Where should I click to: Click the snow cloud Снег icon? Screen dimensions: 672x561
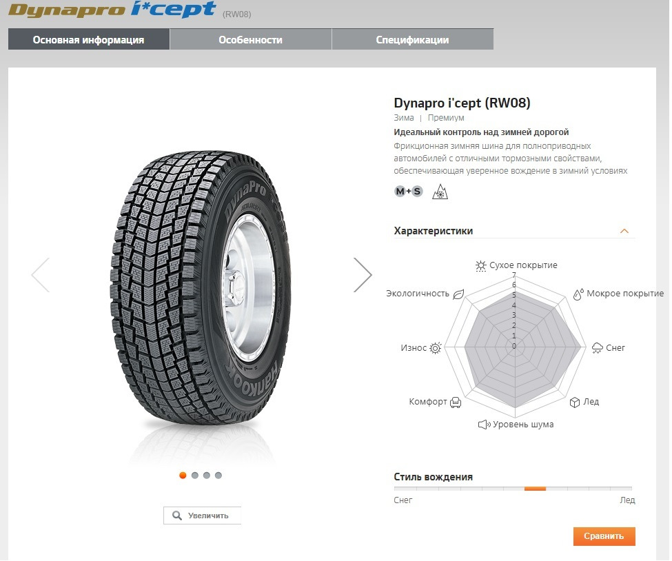[x=597, y=347]
